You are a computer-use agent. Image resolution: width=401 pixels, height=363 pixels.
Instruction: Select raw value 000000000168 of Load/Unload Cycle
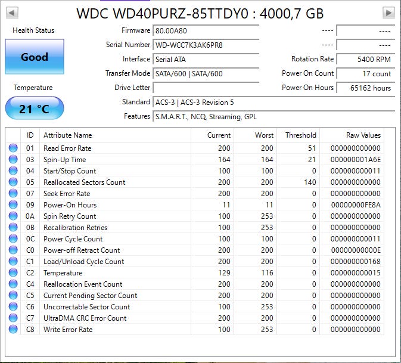coord(356,262)
